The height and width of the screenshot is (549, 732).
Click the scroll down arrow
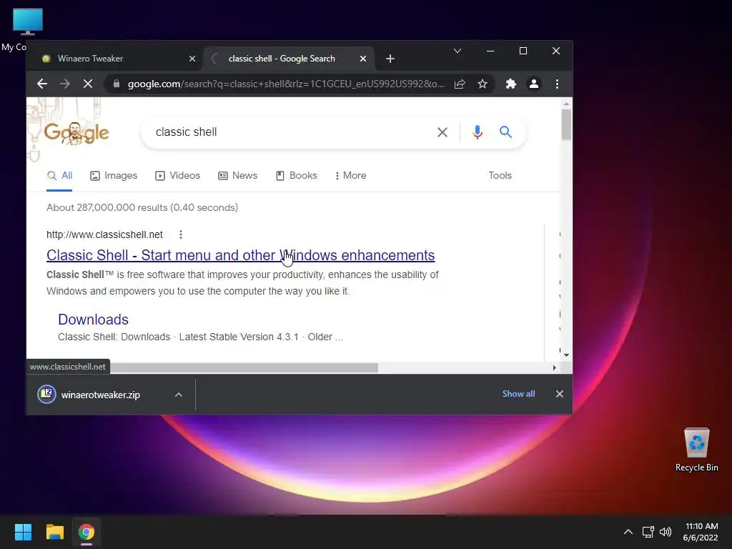pyautogui.click(x=566, y=355)
